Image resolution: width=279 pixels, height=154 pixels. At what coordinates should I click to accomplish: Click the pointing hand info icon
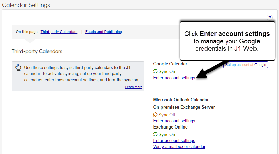[x=18, y=68]
